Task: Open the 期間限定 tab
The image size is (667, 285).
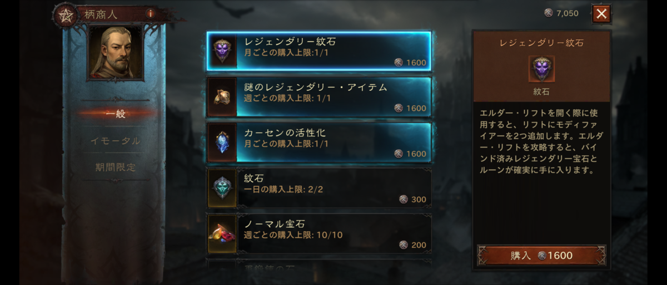Action: tap(116, 167)
